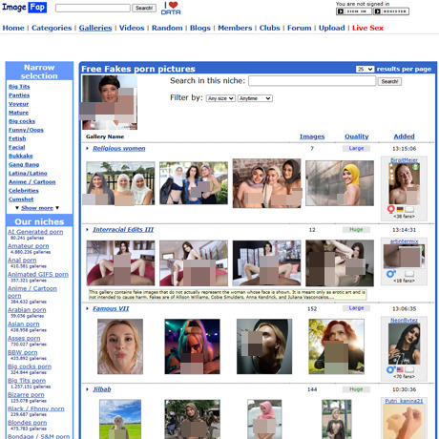This screenshot has height=439, width=439.
Task: Click envelope message icon under Neon8ytez
Action: [x=409, y=369]
